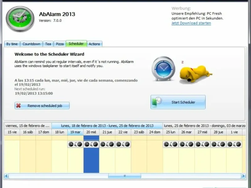Select the scheduled alarm icon on 25 lun
251x188 pixels.
pyautogui.click(x=171, y=144)
